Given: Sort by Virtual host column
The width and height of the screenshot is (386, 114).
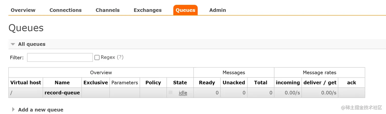Looking at the screenshot, I should click(x=26, y=82).
